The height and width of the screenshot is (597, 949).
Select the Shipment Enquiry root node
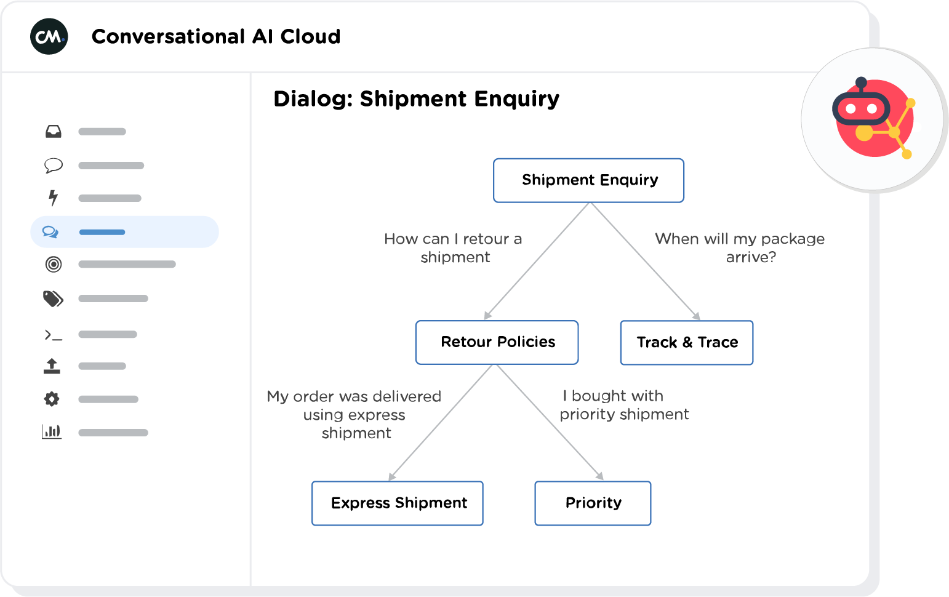(x=589, y=180)
